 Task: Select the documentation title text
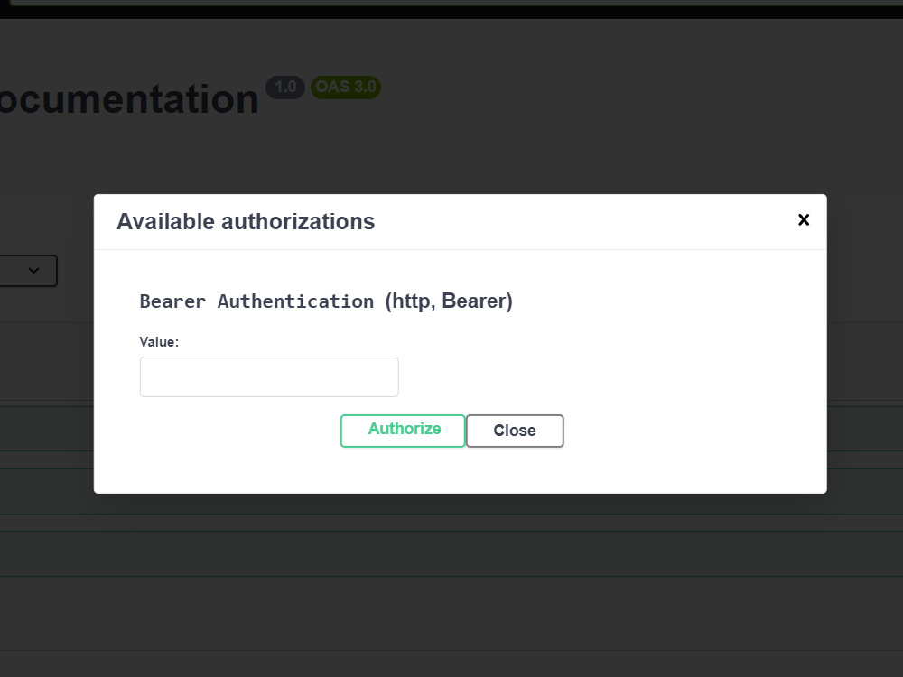point(126,99)
